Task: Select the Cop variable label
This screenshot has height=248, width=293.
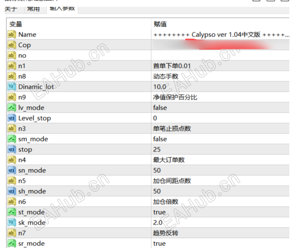Action: click(25, 45)
